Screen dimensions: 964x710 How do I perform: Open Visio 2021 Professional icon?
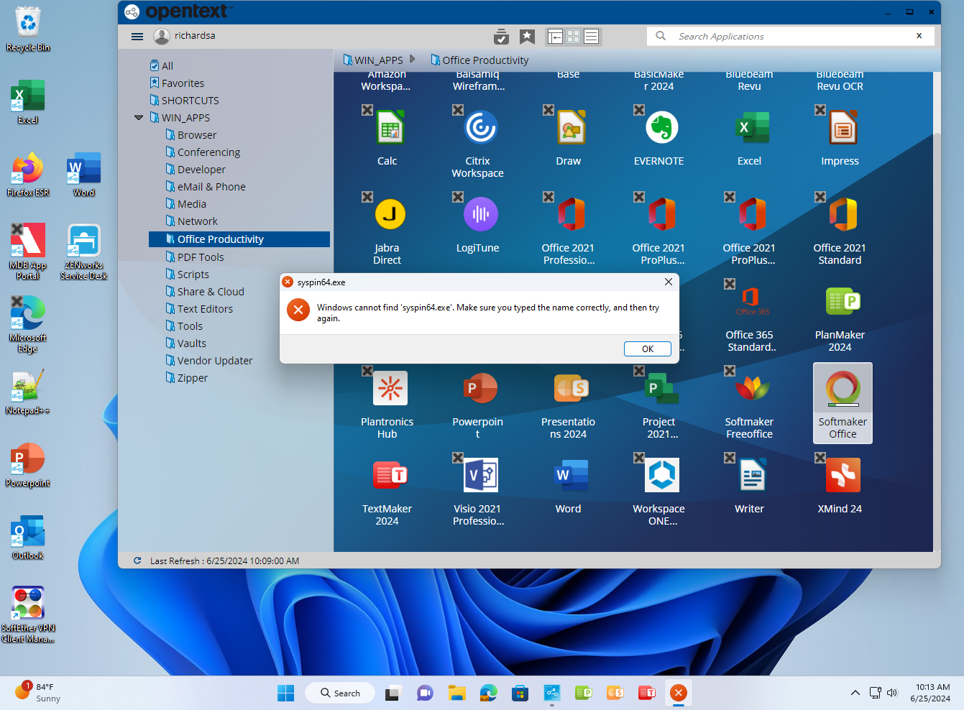(x=480, y=475)
